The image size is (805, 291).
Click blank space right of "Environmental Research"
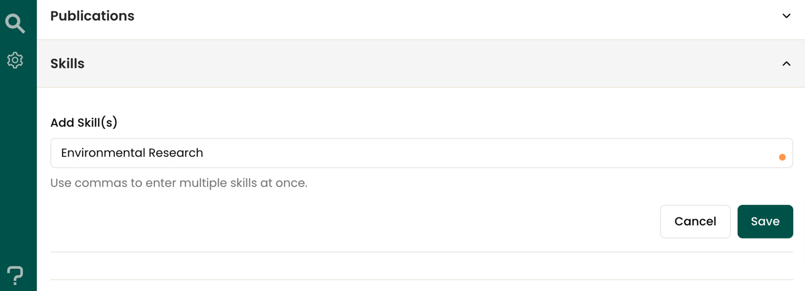[489, 153]
